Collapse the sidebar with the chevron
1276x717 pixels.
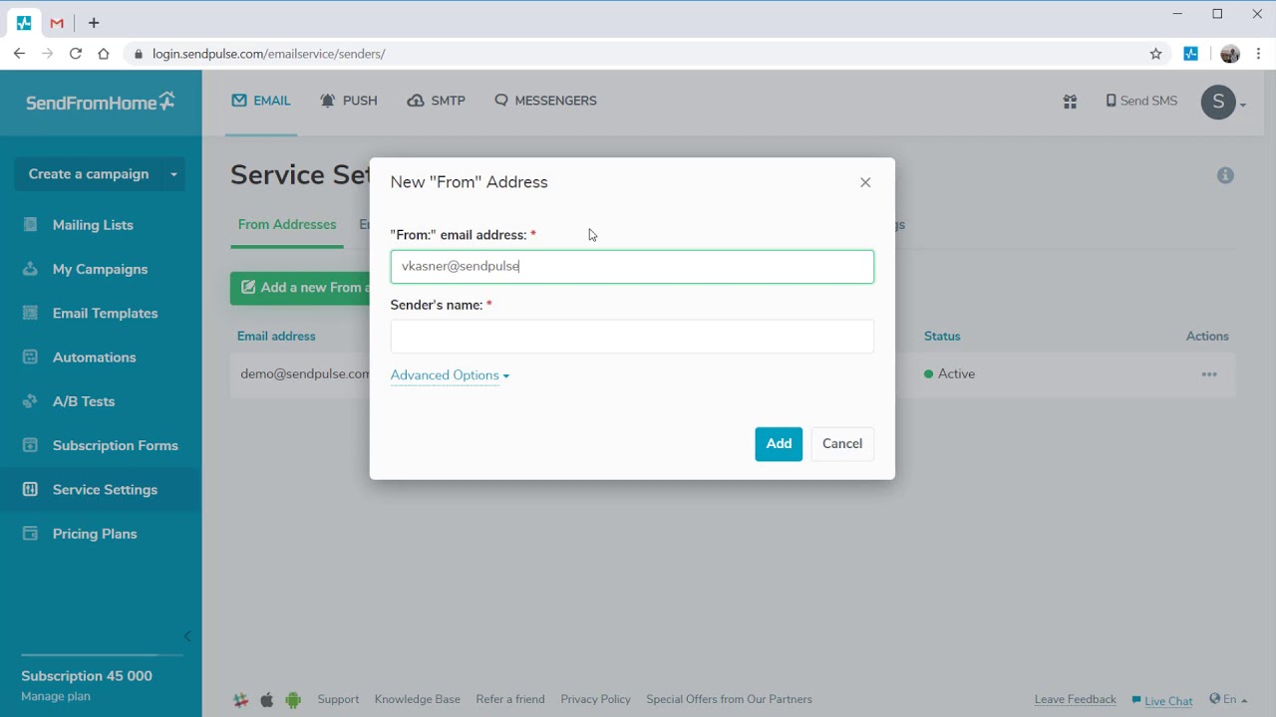coord(186,636)
